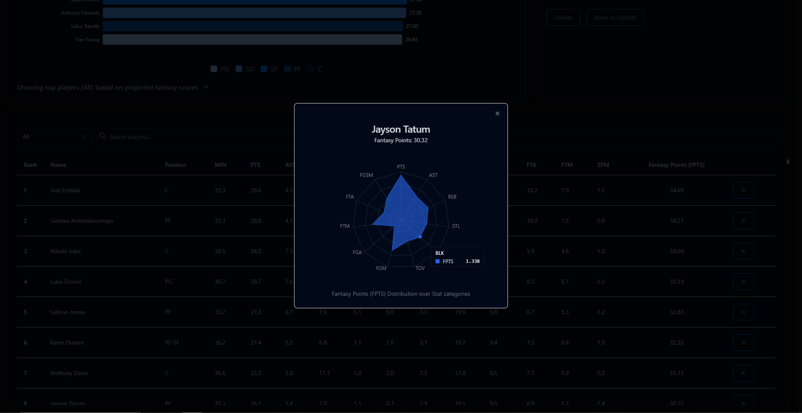Toggle PG legend swatch in bar chart
The image size is (802, 413).
214,69
